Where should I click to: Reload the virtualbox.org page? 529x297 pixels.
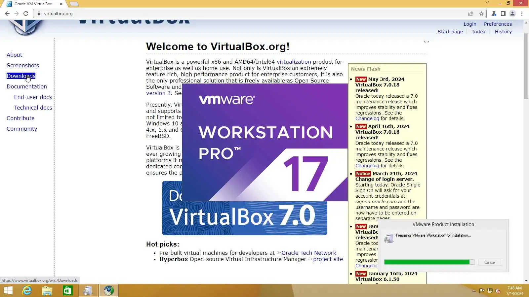point(26,14)
